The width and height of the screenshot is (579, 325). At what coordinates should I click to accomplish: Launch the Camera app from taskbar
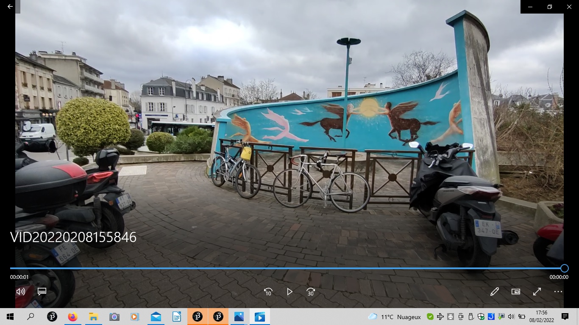pyautogui.click(x=114, y=317)
